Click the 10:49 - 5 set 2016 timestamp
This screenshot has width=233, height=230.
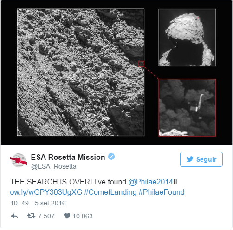[x=38, y=203]
